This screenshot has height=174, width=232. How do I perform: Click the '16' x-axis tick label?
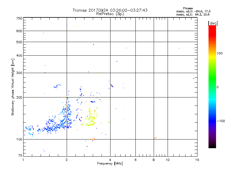(x=197, y=160)
